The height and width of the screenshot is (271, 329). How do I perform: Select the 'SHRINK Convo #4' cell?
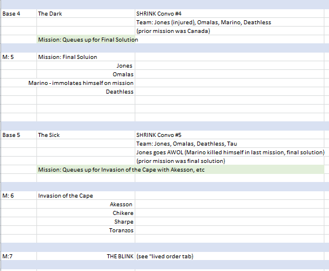(x=230, y=14)
